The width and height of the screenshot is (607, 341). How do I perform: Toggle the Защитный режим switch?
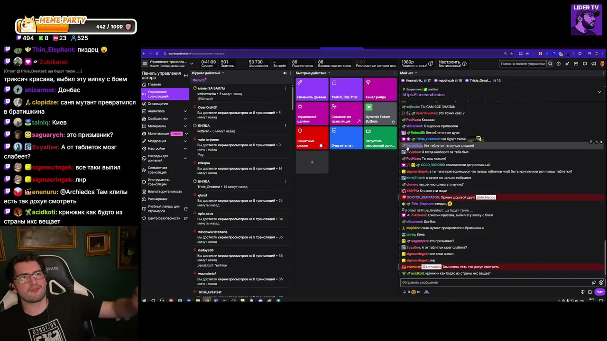click(x=322, y=145)
